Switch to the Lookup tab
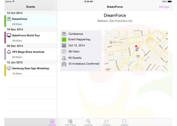Viewport: 177px width, 126px height. tap(88, 123)
